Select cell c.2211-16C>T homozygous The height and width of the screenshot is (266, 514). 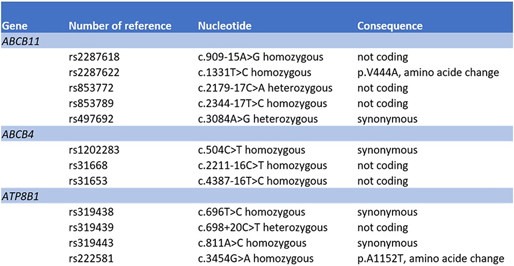[x=262, y=166]
